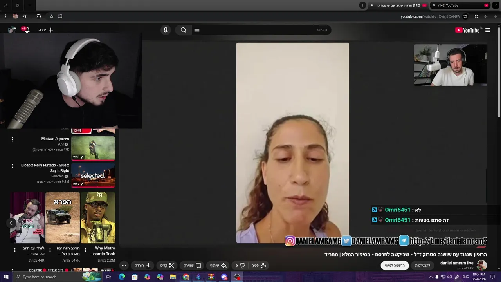Open Chrome from the taskbar
Image resolution: width=501 pixels, height=282 pixels.
[x=186, y=277]
